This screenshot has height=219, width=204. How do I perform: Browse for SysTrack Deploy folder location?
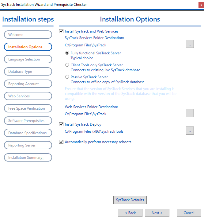pos(190,131)
